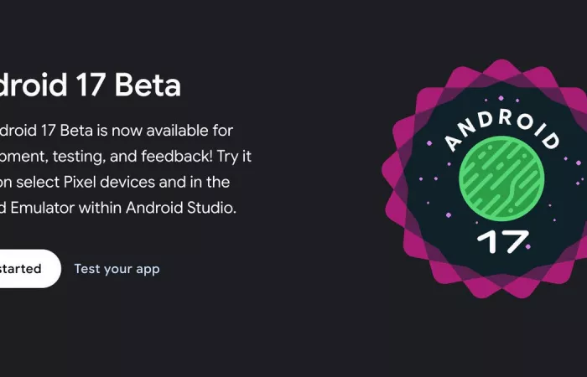Click the word "Emulator" in the description
The image size is (587, 377).
point(42,208)
